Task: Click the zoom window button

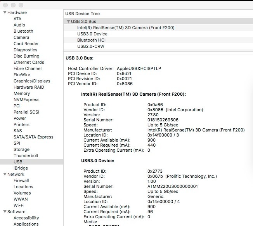Action: [x=21, y=5]
